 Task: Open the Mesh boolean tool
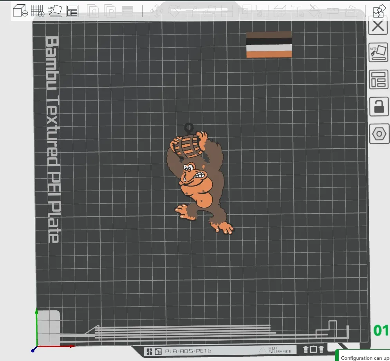click(x=244, y=11)
